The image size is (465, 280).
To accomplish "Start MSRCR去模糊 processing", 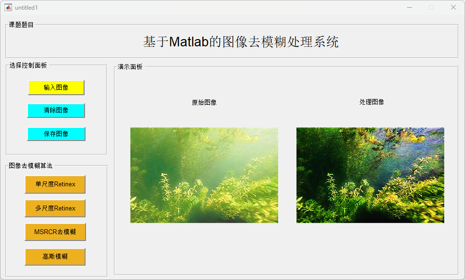I will click(55, 232).
